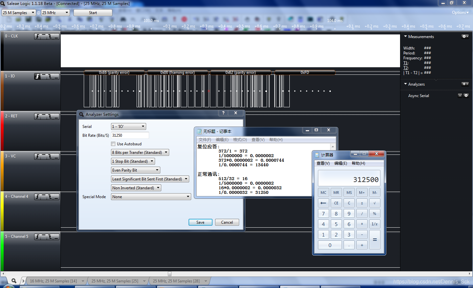Click calculator MC memory clear button
Image resolution: width=473 pixels, height=288 pixels.
click(x=323, y=193)
